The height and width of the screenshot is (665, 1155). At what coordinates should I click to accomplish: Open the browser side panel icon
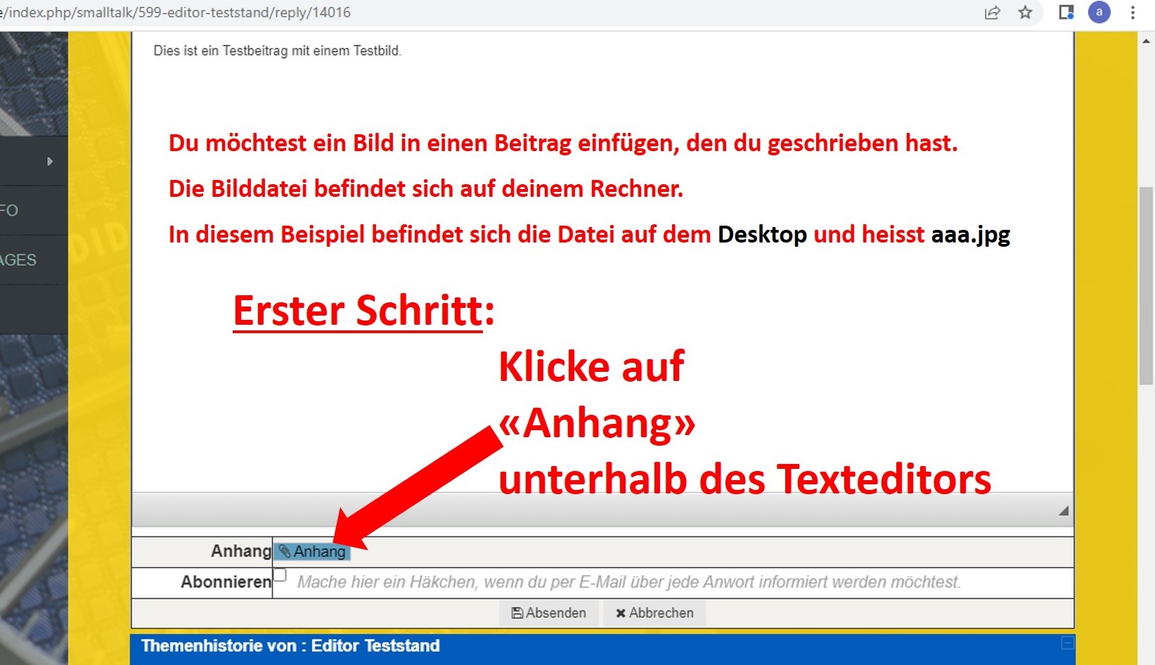coord(1066,13)
